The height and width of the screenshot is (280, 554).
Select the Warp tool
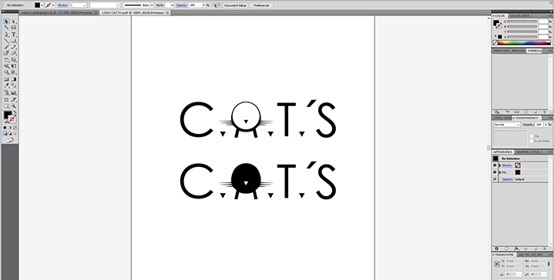click(6, 66)
